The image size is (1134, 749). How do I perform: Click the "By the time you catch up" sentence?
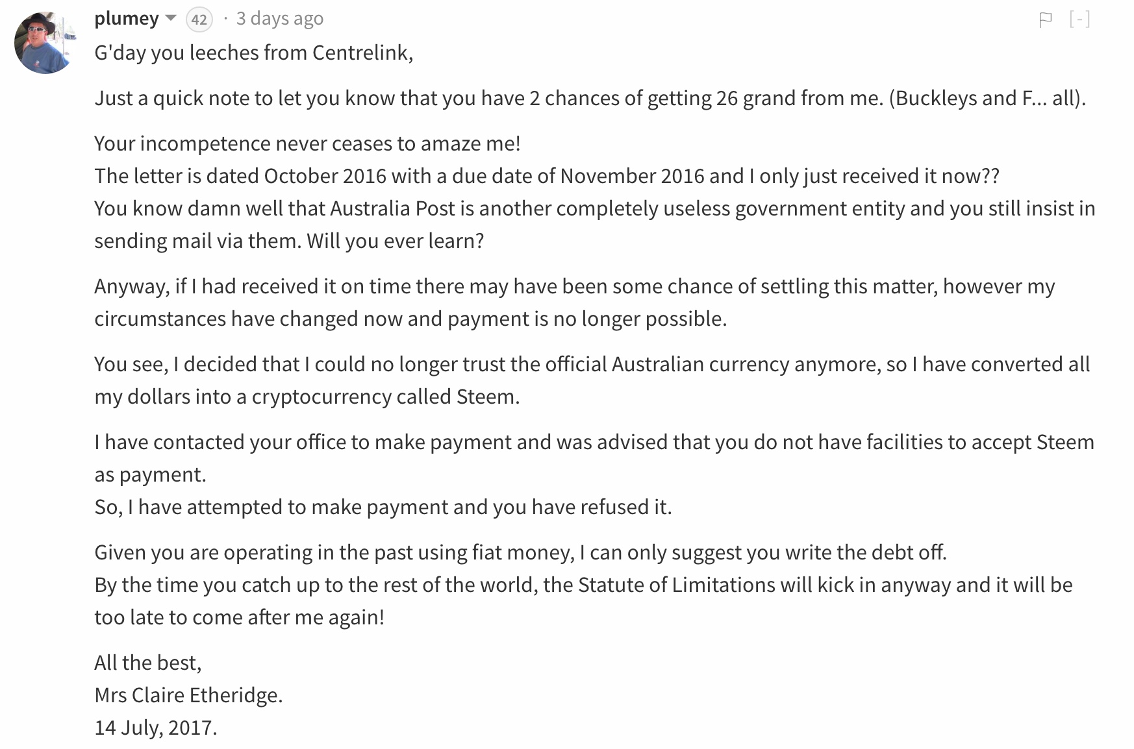[583, 585]
